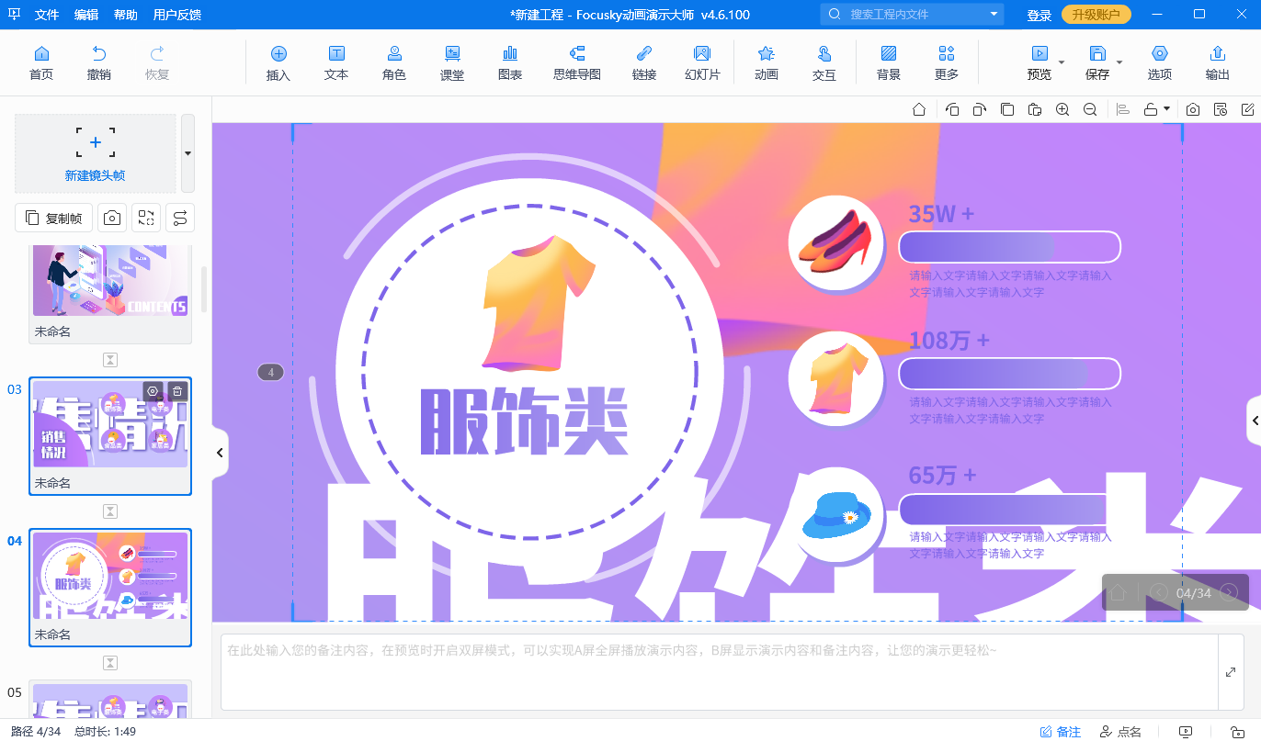Image resolution: width=1261 pixels, height=741 pixels.
Task: Rotate canvas counterclockwise
Action: [952, 109]
